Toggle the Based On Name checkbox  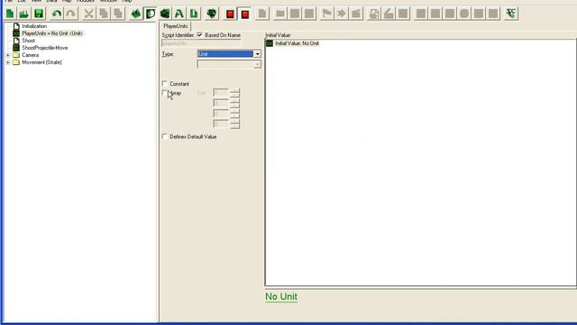pos(200,35)
